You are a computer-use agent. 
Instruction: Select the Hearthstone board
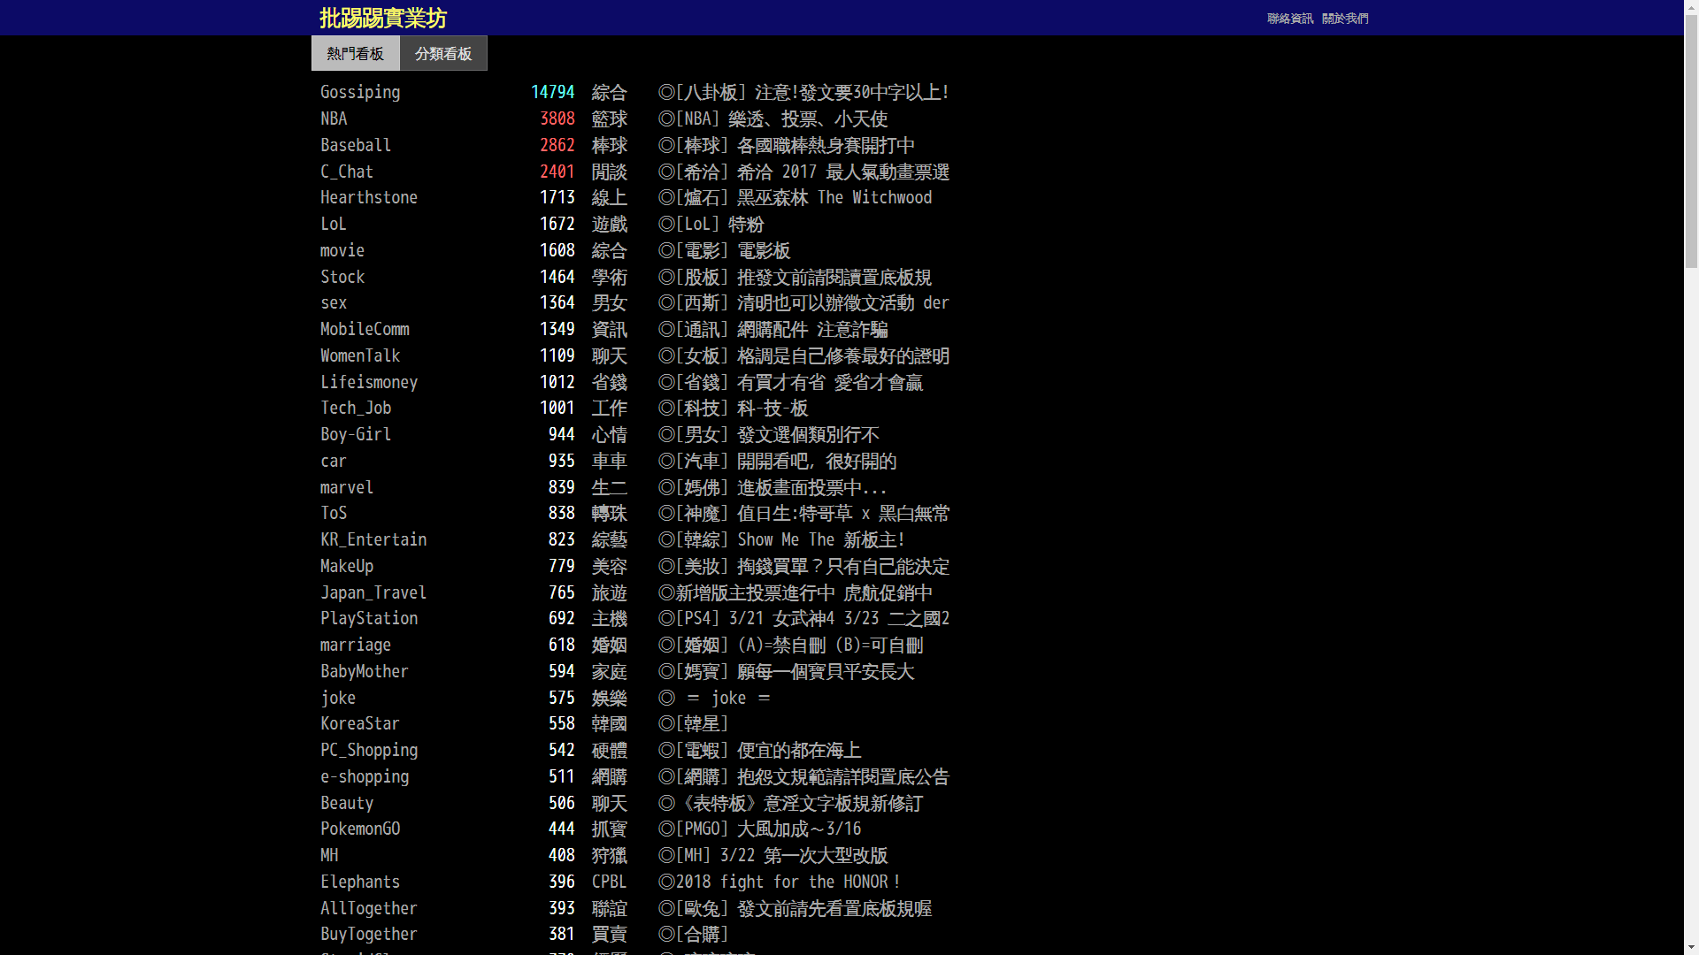pyautogui.click(x=369, y=197)
